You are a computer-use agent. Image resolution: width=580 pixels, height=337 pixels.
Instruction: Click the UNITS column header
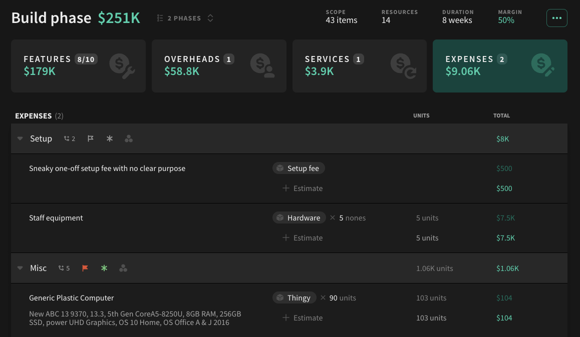click(x=421, y=115)
